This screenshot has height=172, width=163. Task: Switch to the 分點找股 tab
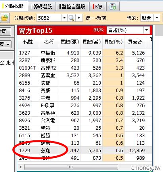(14, 6)
